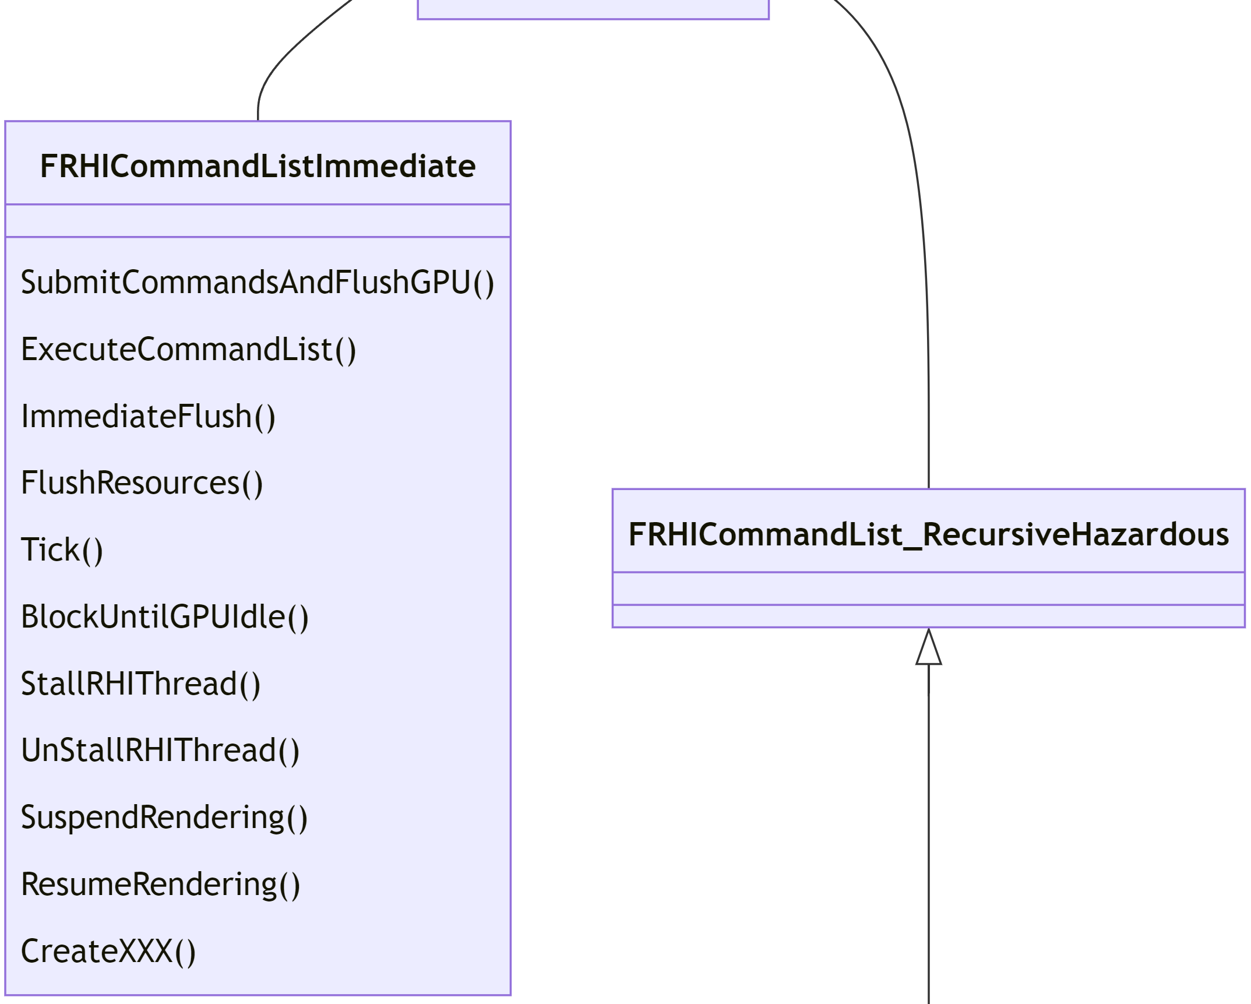The width and height of the screenshot is (1251, 1004).
Task: Click the FRHICommandList_RecursiveHazardous class title
Action: [928, 534]
